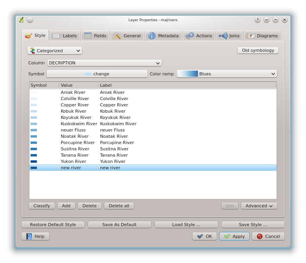The height and width of the screenshot is (263, 306).
Task: Click the Joins tab icon
Action: click(x=223, y=36)
